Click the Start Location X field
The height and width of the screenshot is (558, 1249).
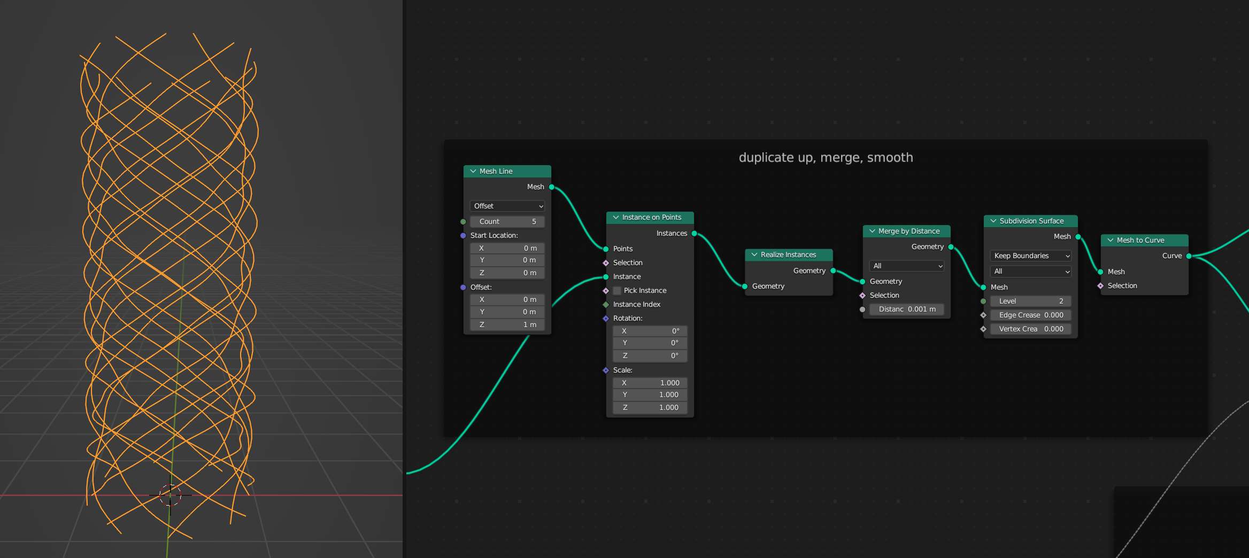pos(507,249)
